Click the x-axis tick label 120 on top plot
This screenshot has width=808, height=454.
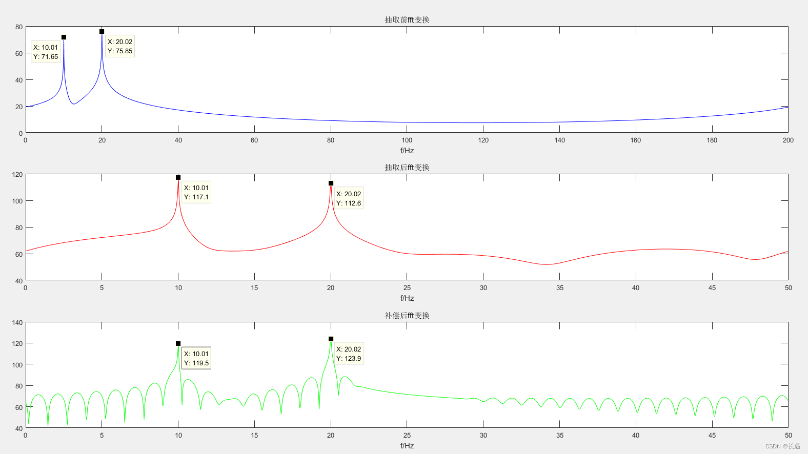click(483, 140)
